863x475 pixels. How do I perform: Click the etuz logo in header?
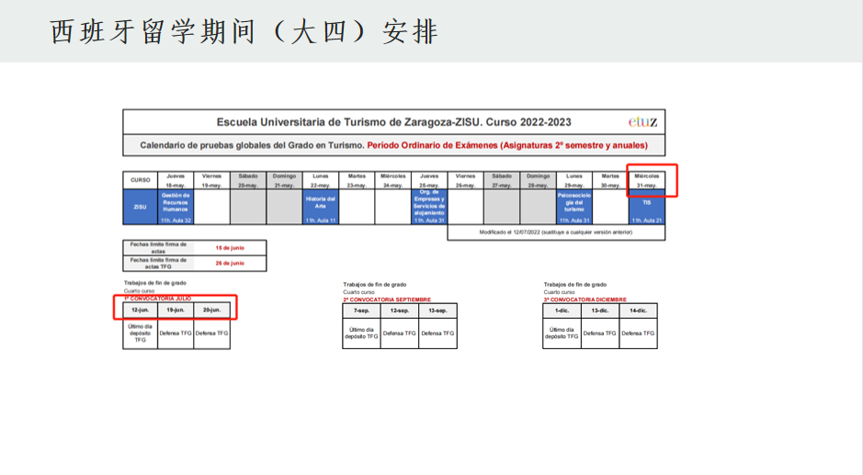point(642,121)
